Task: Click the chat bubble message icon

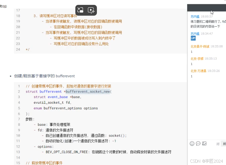Action: coord(198,144)
